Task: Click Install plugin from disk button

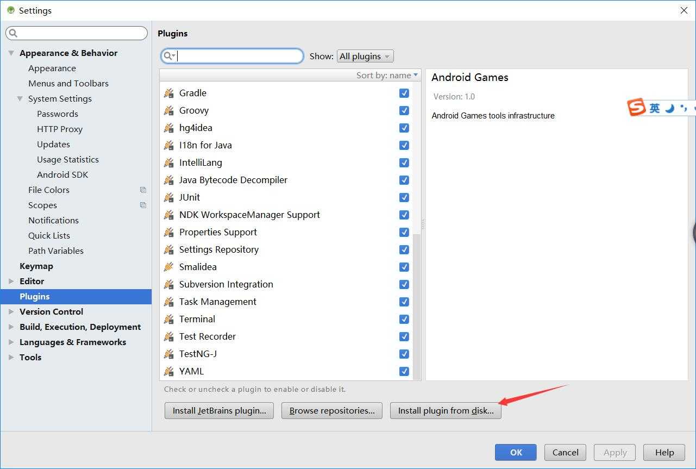Action: point(446,410)
